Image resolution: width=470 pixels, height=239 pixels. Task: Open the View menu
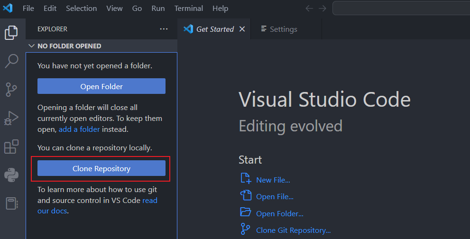pos(114,9)
